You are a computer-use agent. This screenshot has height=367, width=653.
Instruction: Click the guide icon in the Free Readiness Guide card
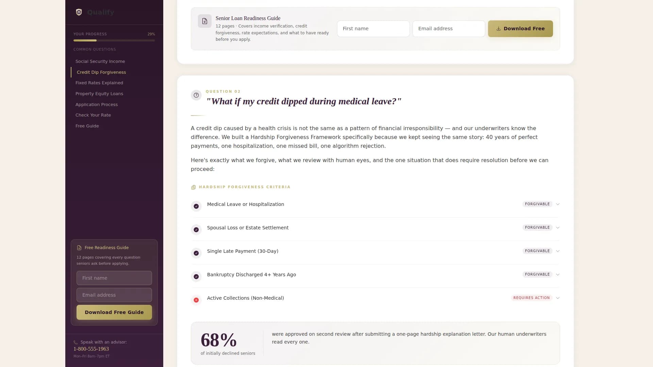tap(79, 247)
